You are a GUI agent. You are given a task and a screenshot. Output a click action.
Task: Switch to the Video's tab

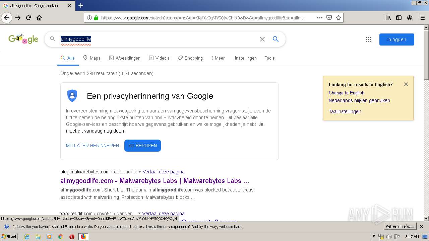click(x=159, y=58)
